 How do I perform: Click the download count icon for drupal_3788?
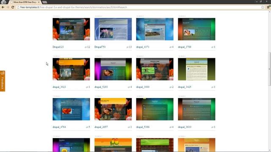212,47
